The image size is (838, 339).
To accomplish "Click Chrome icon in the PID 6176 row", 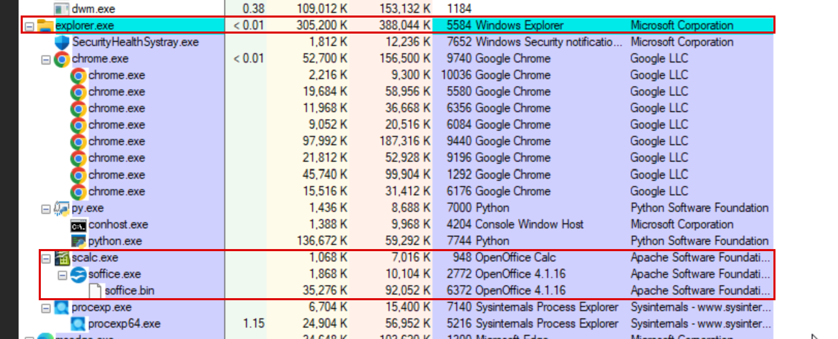I will pyautogui.click(x=78, y=192).
